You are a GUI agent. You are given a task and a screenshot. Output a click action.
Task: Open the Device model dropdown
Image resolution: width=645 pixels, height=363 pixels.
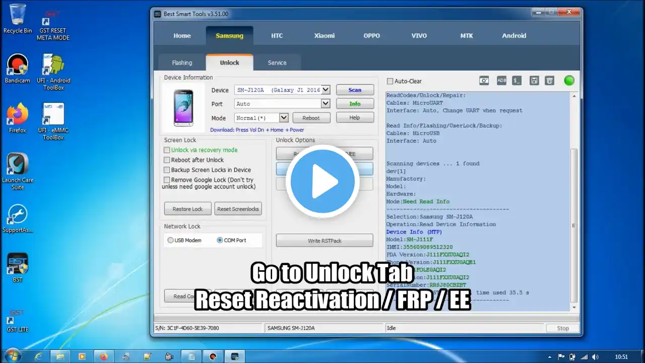coord(326,90)
